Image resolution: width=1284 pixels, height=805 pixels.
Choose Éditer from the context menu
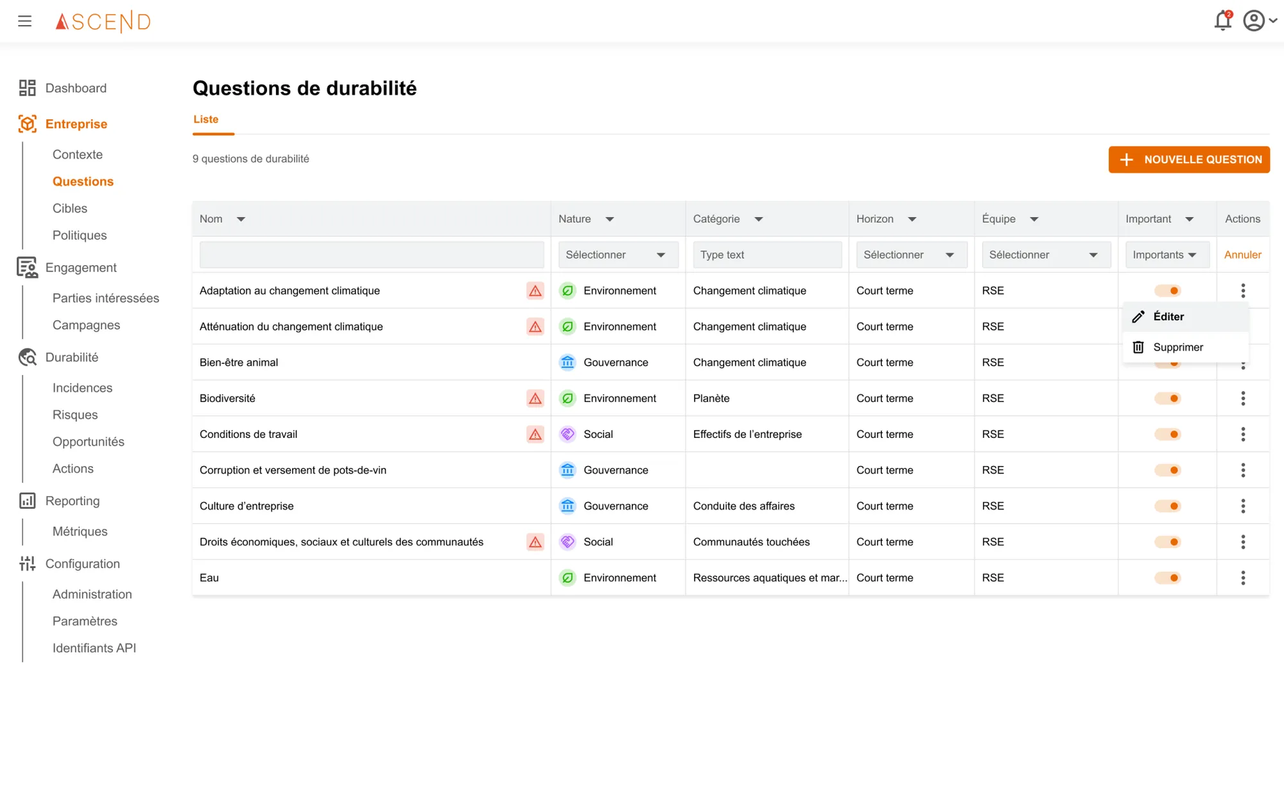coord(1168,316)
